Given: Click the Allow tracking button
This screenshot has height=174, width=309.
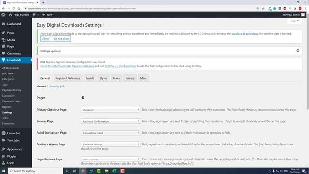Looking at the screenshot, I should pos(45,39).
